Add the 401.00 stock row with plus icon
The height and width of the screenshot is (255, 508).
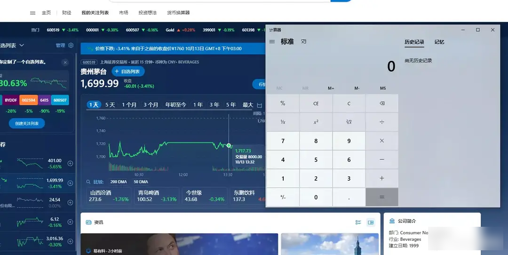pos(70,164)
